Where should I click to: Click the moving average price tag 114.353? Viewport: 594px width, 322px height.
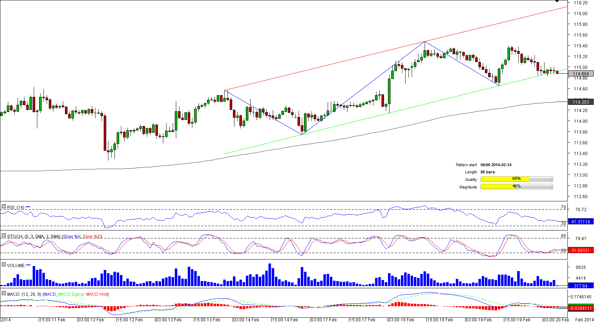pos(581,102)
